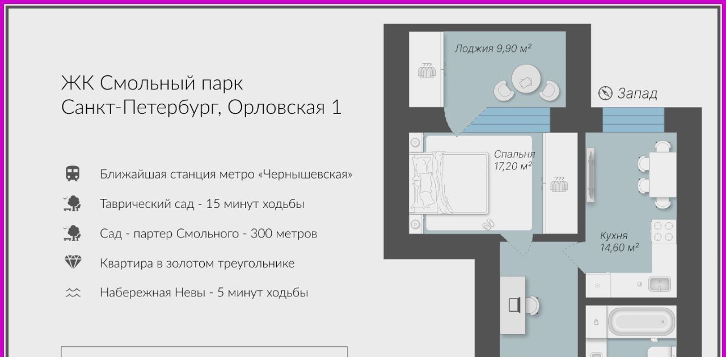Screen dimensions: 726x357
Task: Click the park icon beside Таврический сад
Action: coord(73,203)
